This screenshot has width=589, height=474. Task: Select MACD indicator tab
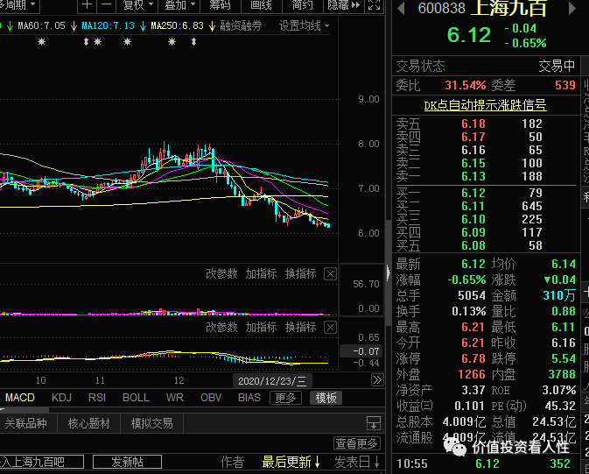20,398
